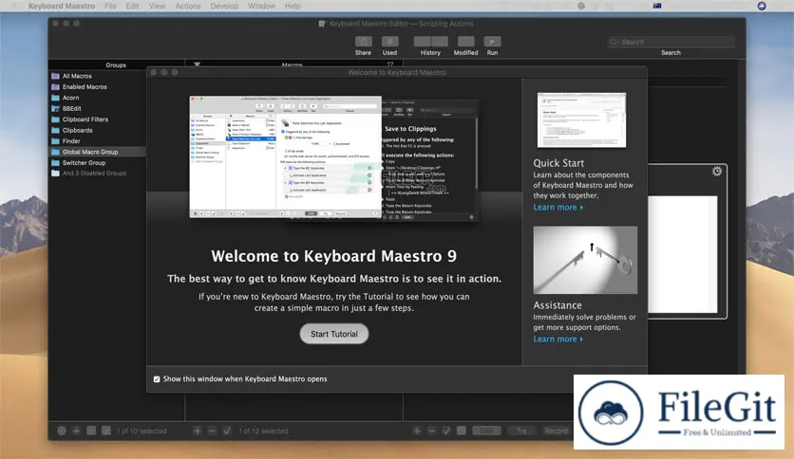Open the Edit menu
This screenshot has height=459, width=794.
coord(132,6)
